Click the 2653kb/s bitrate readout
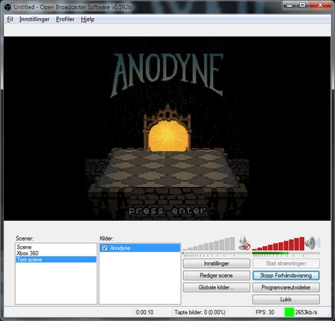The width and height of the screenshot is (335, 321). 306,312
